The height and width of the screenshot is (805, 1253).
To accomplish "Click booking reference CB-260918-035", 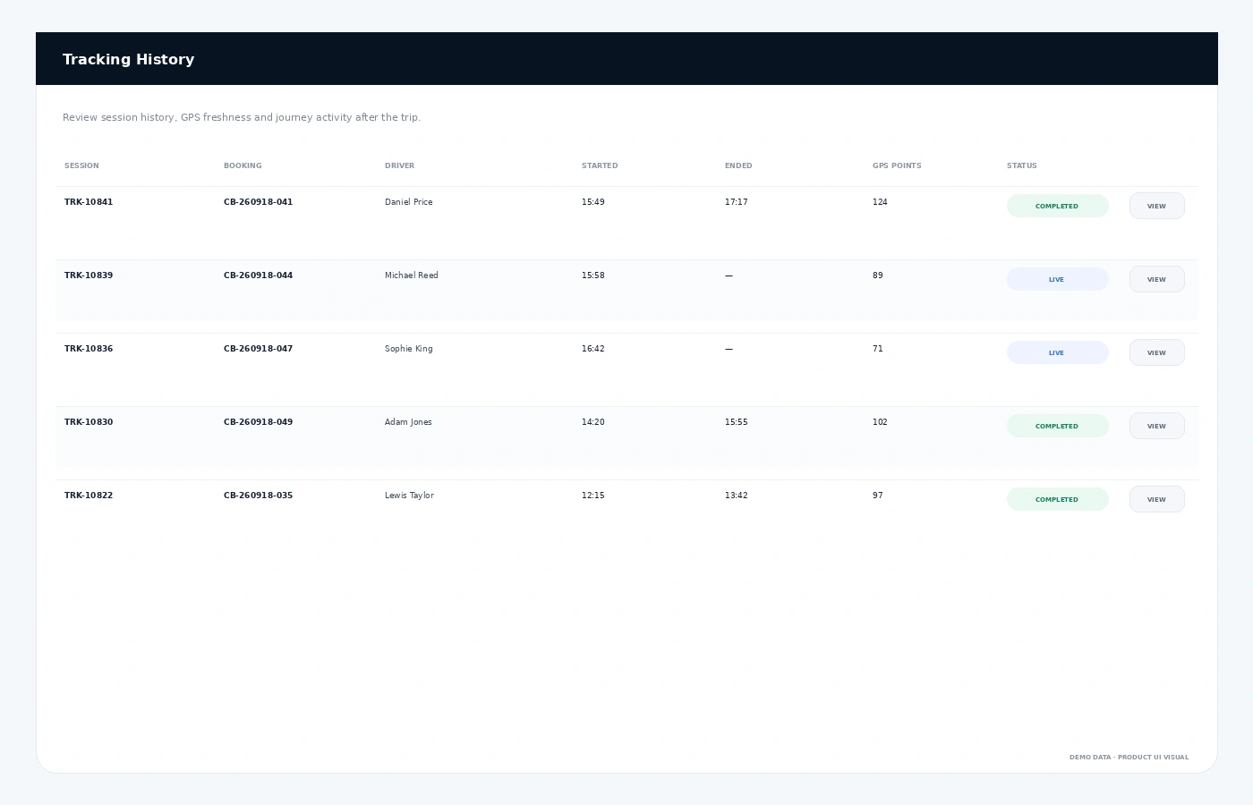I will click(258, 496).
